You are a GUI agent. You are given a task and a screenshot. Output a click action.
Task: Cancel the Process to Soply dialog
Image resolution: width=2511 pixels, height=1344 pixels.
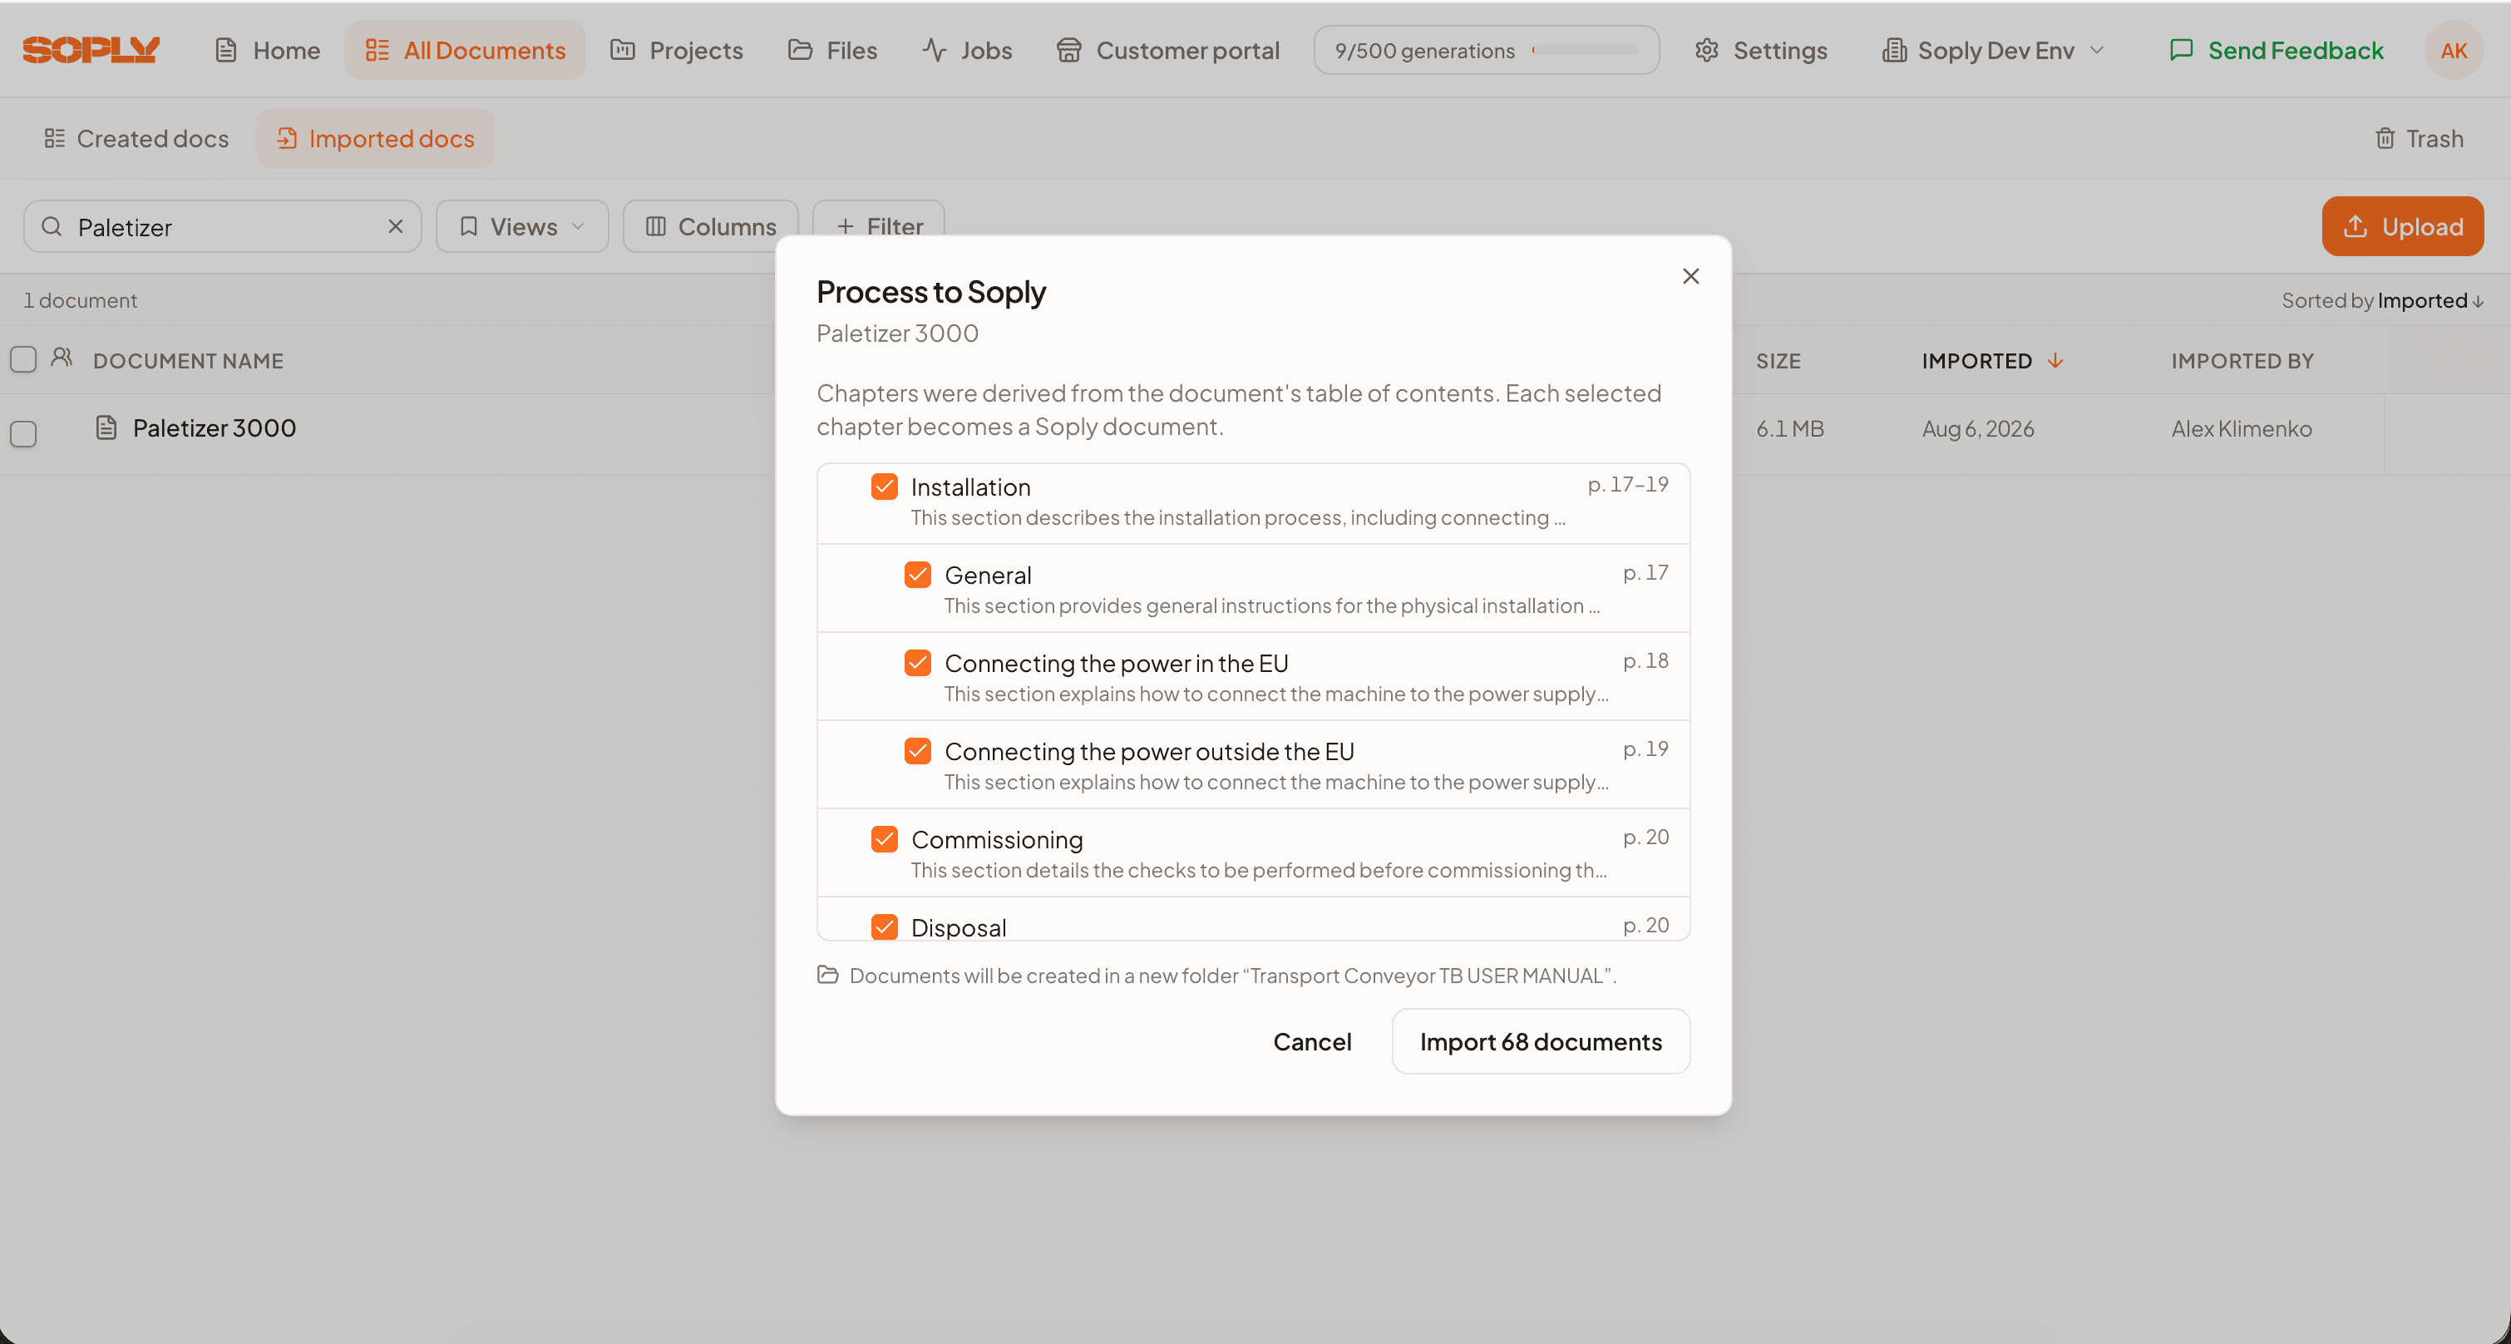(x=1312, y=1040)
